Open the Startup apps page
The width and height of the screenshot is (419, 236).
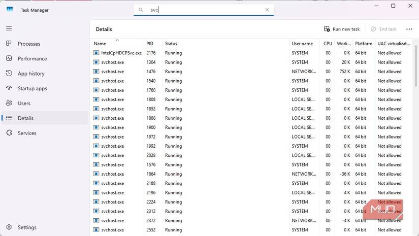(x=45, y=88)
